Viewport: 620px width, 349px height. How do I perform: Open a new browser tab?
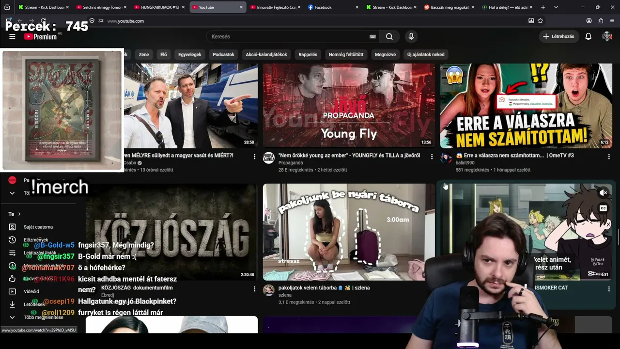click(x=543, y=7)
